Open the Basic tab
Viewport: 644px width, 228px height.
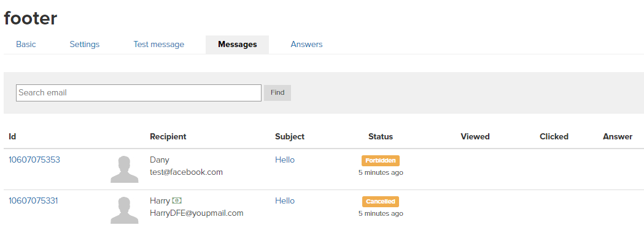pos(26,44)
